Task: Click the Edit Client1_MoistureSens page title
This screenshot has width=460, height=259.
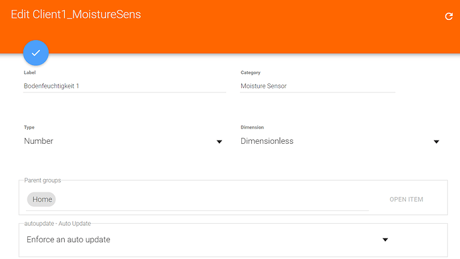Action: (76, 15)
